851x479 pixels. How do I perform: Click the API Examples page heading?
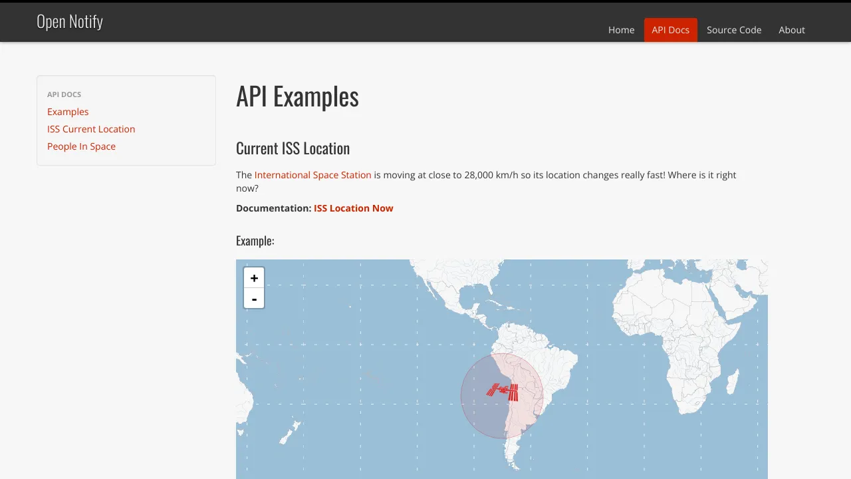[x=297, y=96]
